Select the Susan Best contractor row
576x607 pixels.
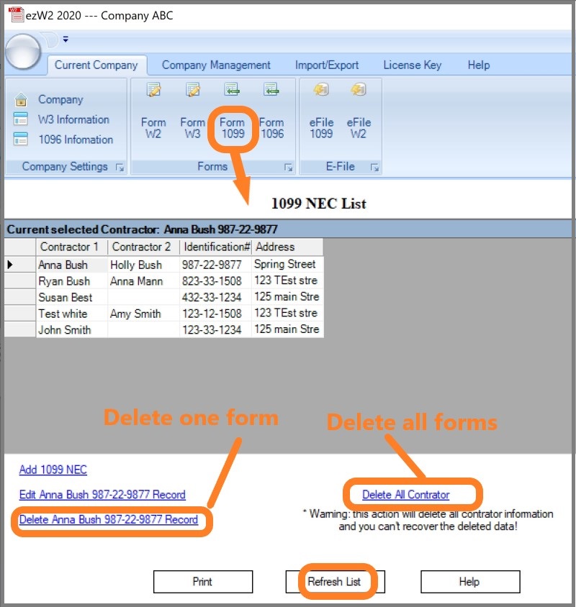pyautogui.click(x=65, y=297)
